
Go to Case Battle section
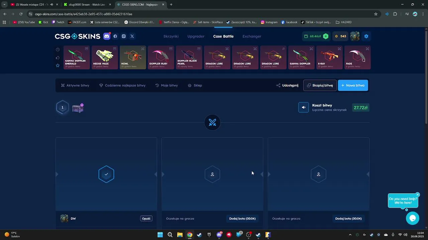coord(223,36)
